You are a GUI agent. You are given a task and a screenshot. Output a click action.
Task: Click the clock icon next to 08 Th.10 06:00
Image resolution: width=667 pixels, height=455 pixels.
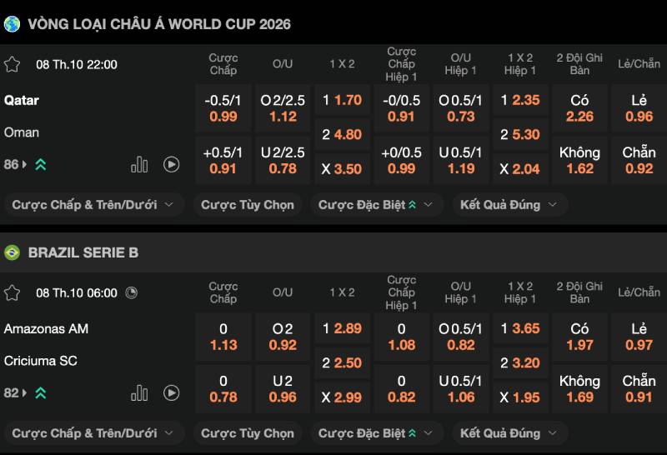(x=132, y=292)
